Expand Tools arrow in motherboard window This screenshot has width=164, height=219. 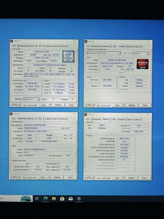(49, 177)
